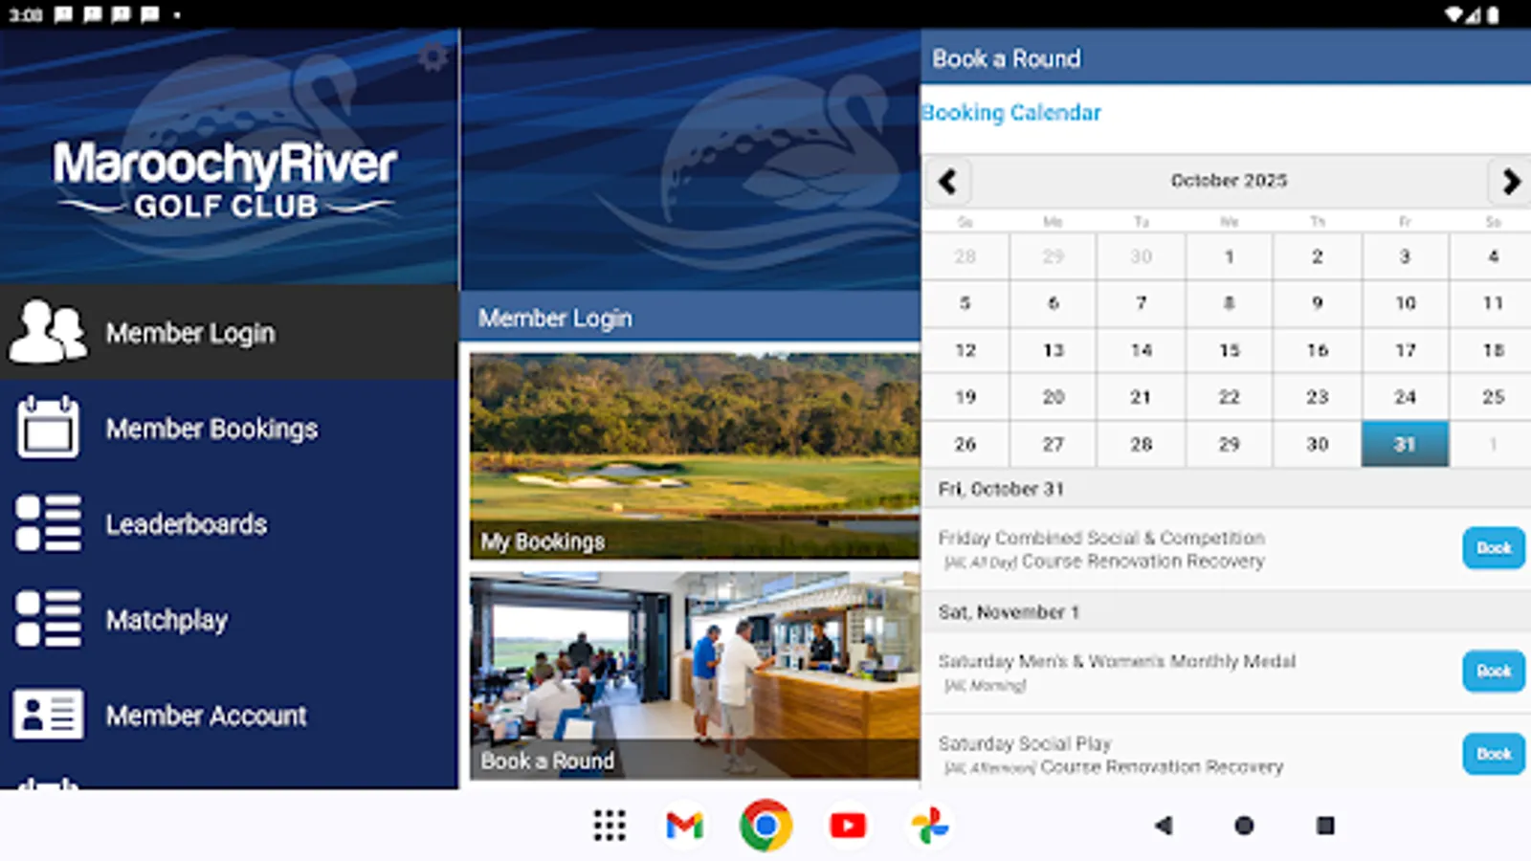Screen dimensions: 1531x861
Task: Go to previous month in calendar
Action: pos(947,181)
